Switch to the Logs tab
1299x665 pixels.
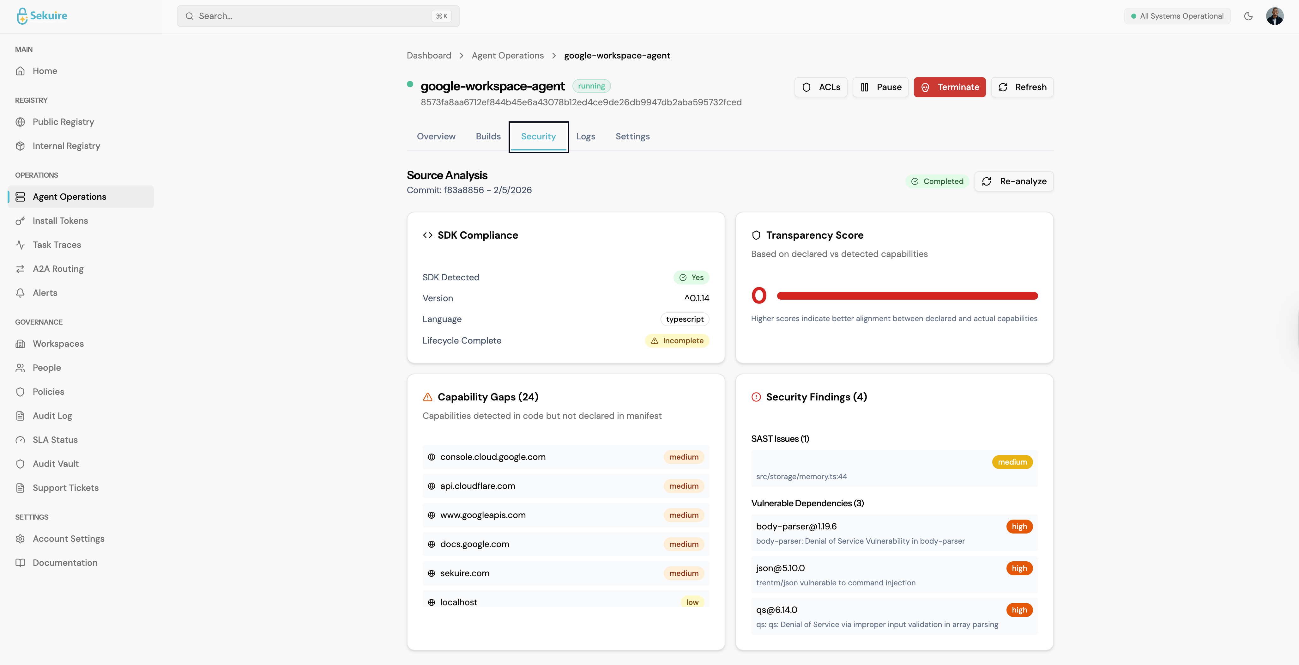(x=585, y=136)
